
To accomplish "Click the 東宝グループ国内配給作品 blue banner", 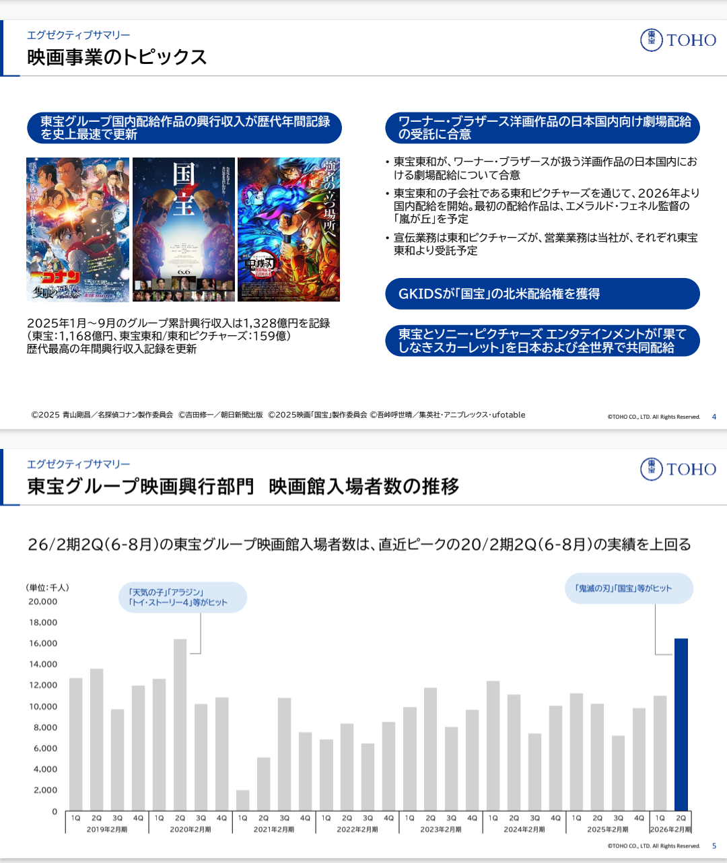I will pos(184,128).
